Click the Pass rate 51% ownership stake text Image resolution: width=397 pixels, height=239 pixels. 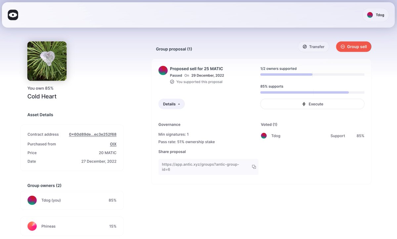187,142
